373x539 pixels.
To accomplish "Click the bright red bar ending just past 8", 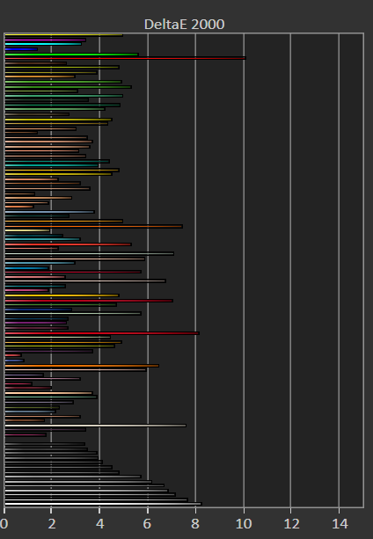I will (102, 333).
